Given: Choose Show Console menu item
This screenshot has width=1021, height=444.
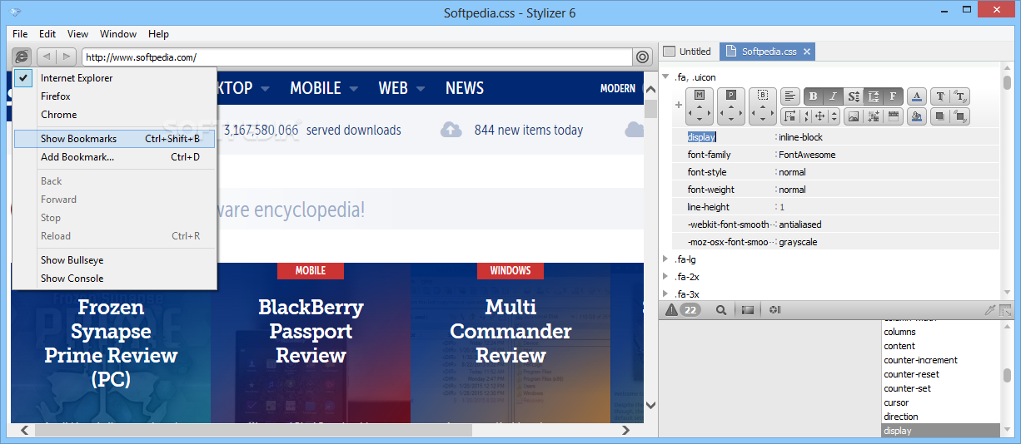Looking at the screenshot, I should pyautogui.click(x=115, y=279).
